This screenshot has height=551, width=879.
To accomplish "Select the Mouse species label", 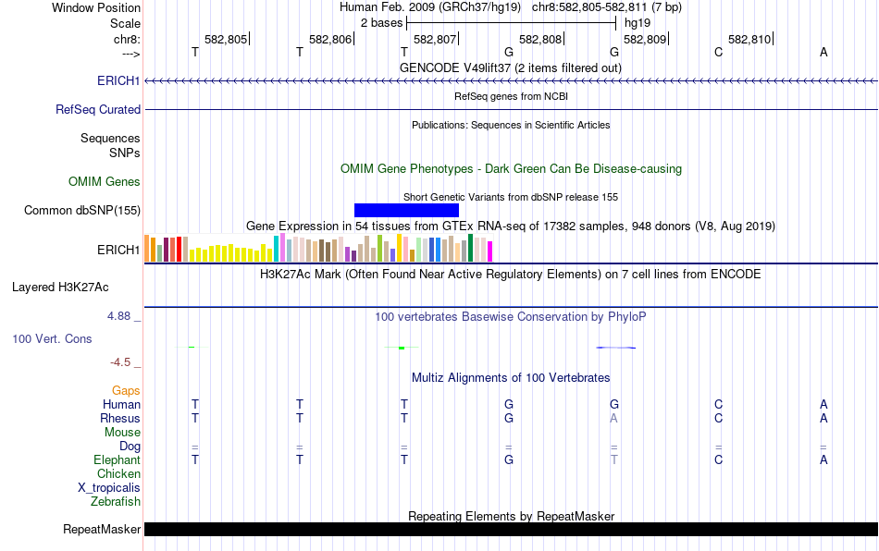I will (123, 433).
